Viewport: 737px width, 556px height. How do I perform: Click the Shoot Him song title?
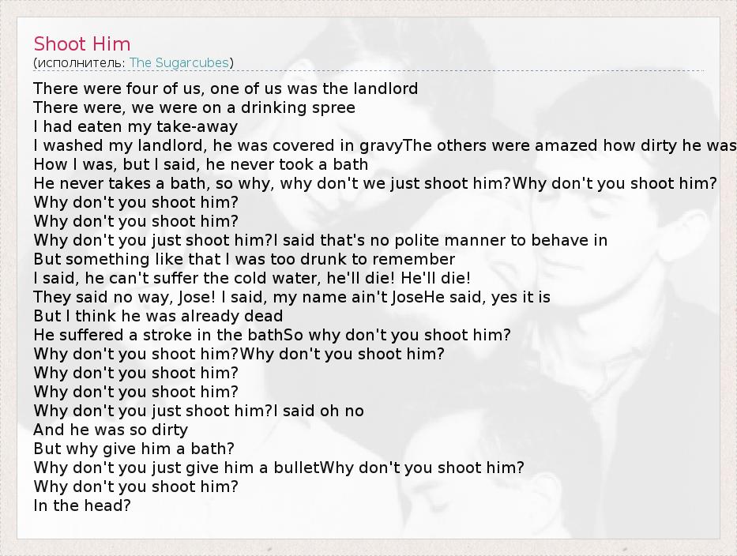click(82, 43)
